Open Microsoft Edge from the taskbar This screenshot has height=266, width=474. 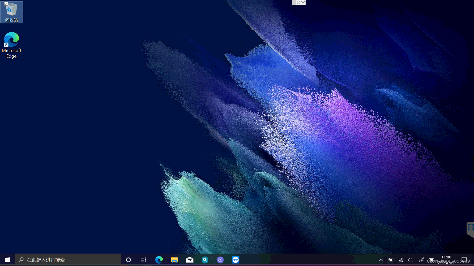pos(159,260)
